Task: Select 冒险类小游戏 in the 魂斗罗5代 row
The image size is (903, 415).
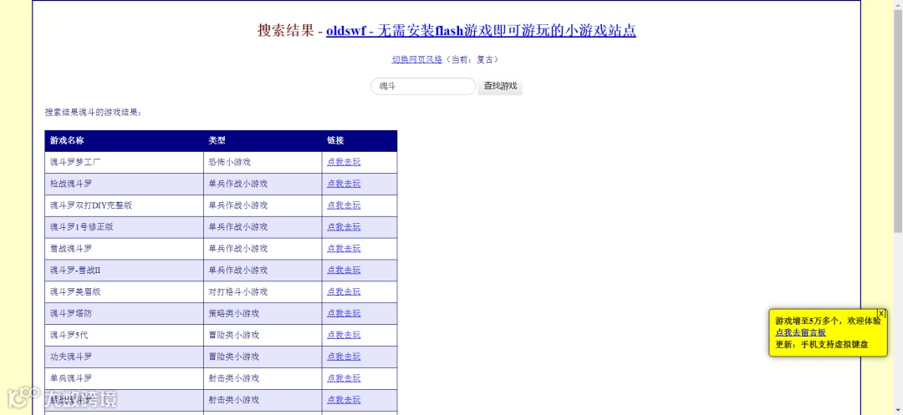Action: coord(263,335)
